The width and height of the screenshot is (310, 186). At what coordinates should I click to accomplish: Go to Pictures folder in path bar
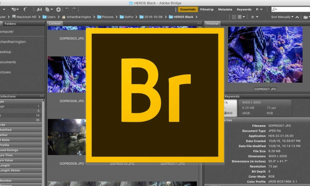[x=105, y=17]
